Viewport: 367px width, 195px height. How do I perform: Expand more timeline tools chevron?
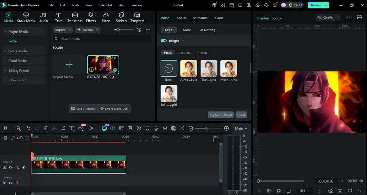(92, 128)
